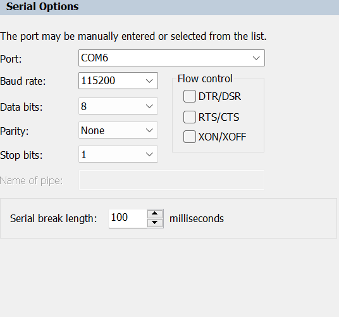Open the Port dropdown arrow
Screen dimensions: 339x317
(x=256, y=58)
